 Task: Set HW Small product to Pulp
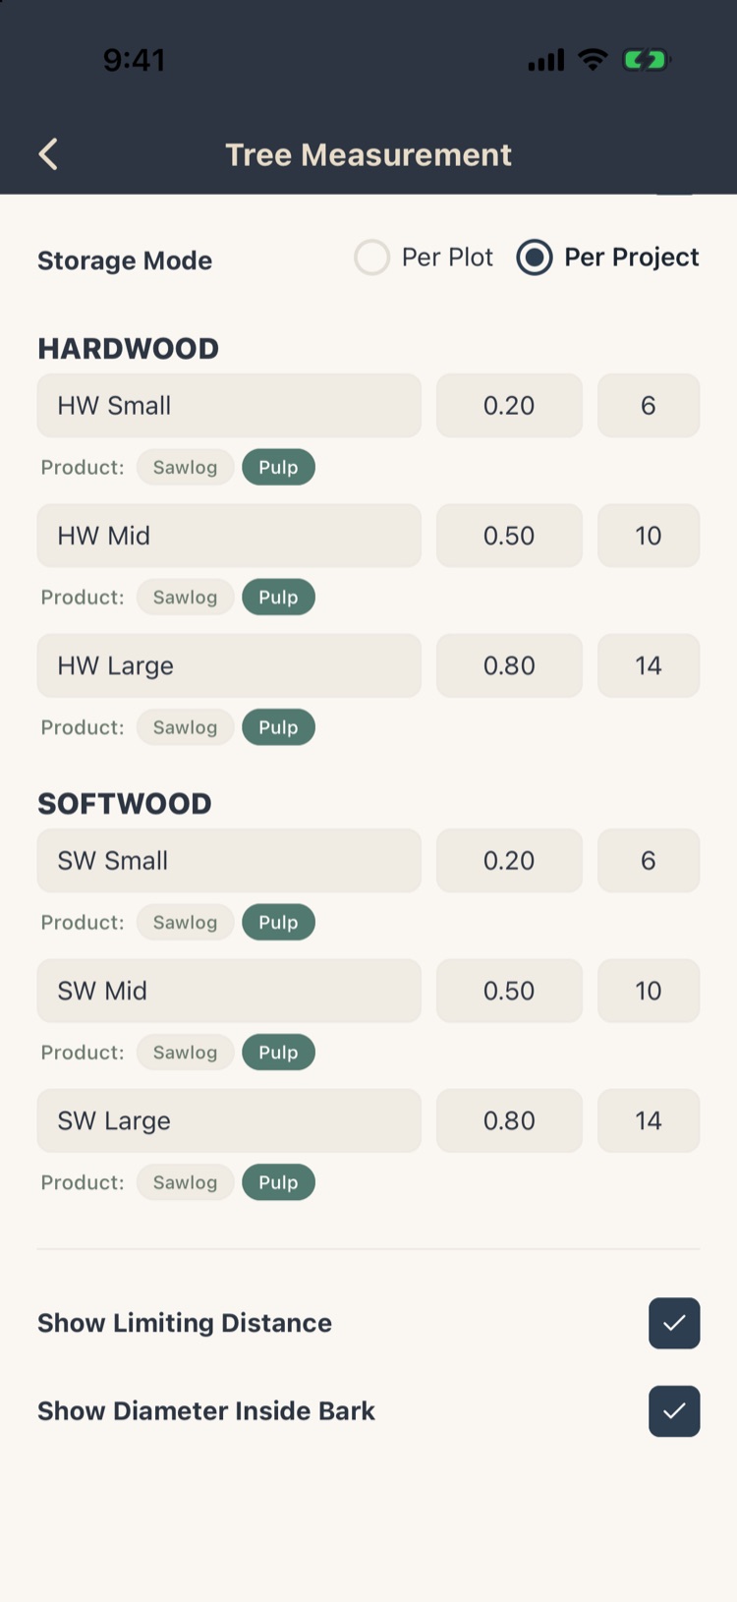tap(278, 468)
